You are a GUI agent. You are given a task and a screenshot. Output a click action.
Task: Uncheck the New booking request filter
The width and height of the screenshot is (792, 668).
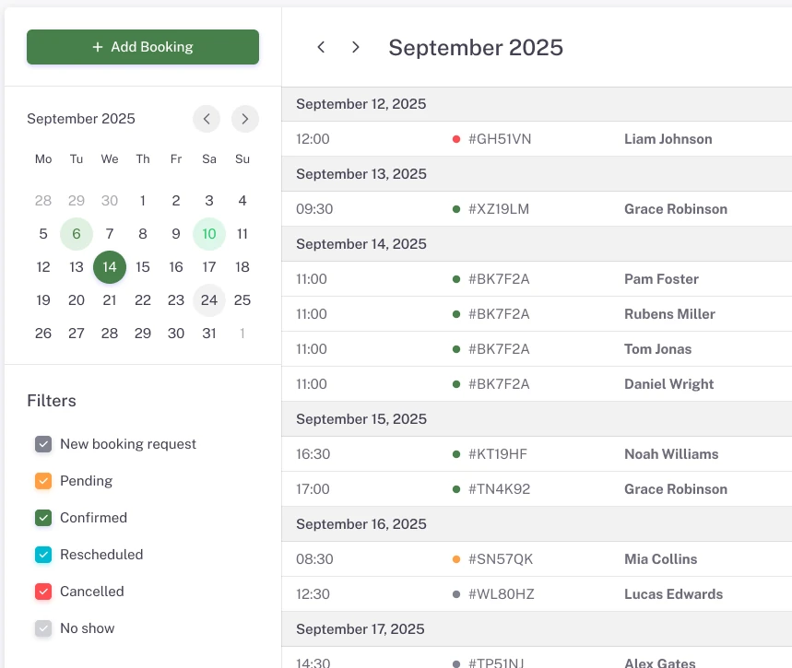point(43,443)
